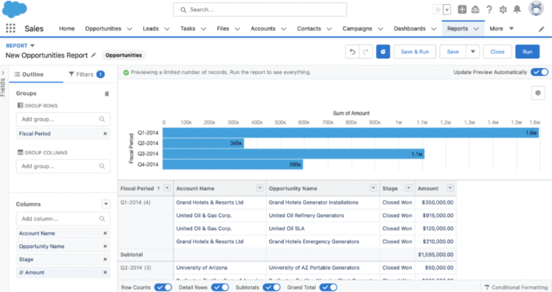This screenshot has width=552, height=292.
Task: Switch to the Filters tab
Action: (x=87, y=74)
